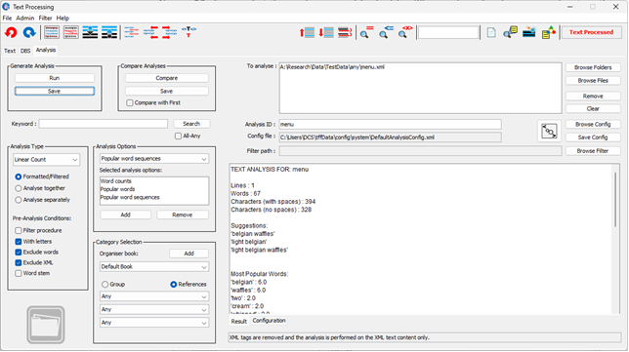This screenshot has width=629, height=352.
Task: Click the red undo arrow icon
Action: coord(11,32)
